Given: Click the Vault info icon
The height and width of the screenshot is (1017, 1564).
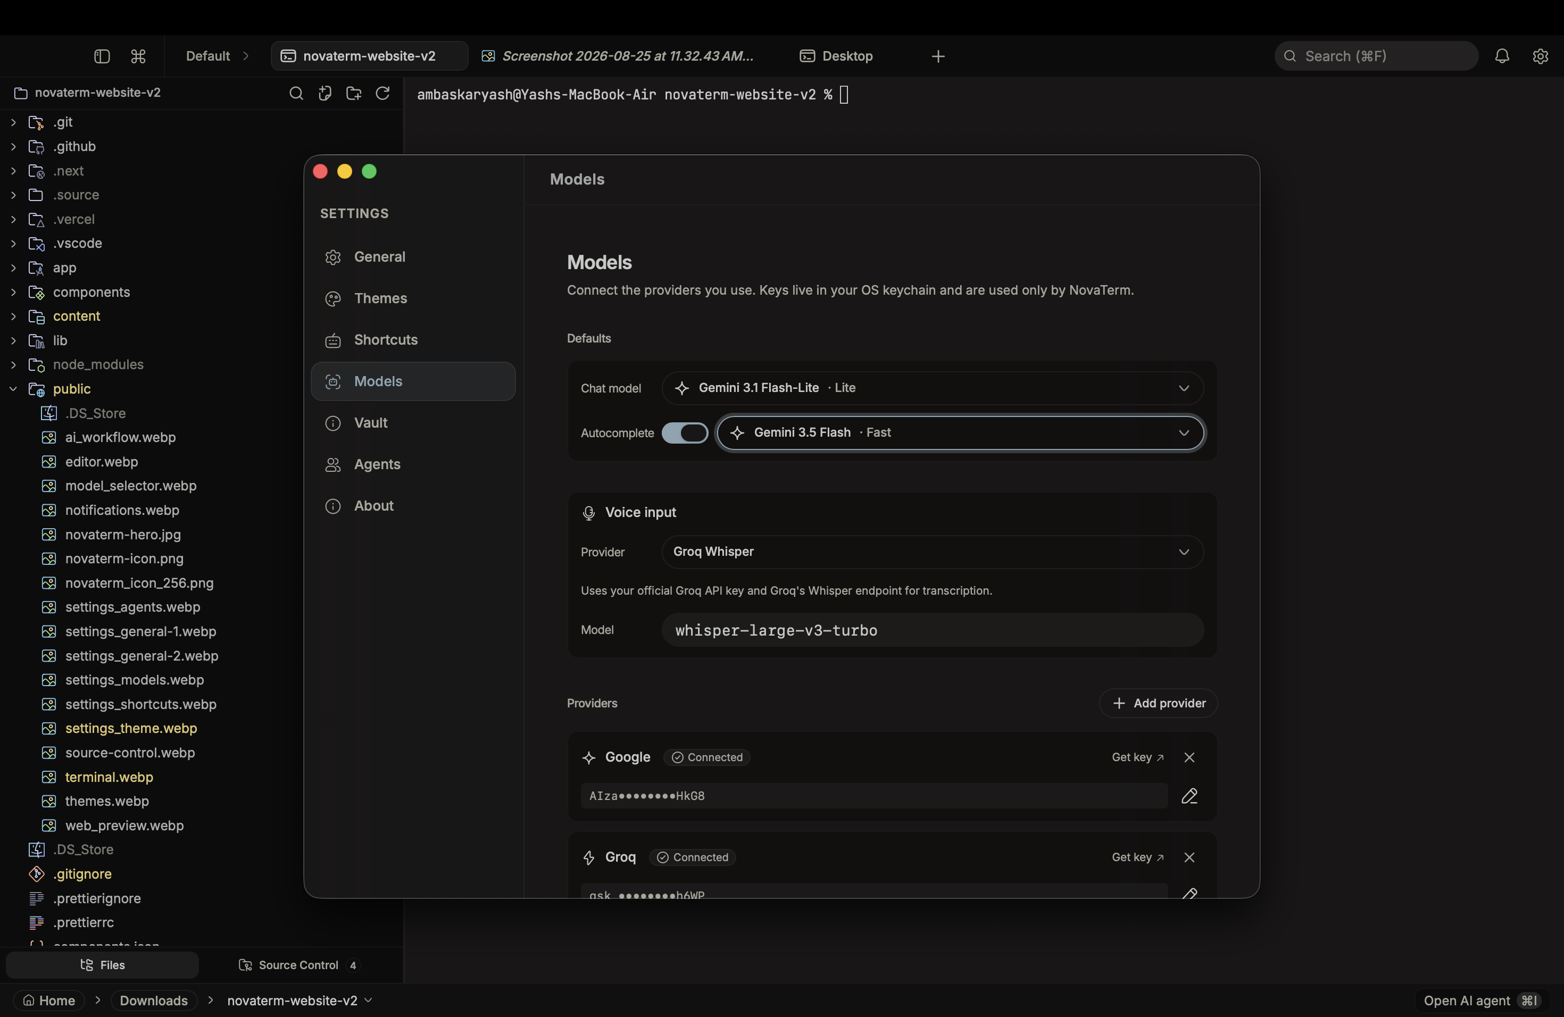Looking at the screenshot, I should pyautogui.click(x=333, y=423).
